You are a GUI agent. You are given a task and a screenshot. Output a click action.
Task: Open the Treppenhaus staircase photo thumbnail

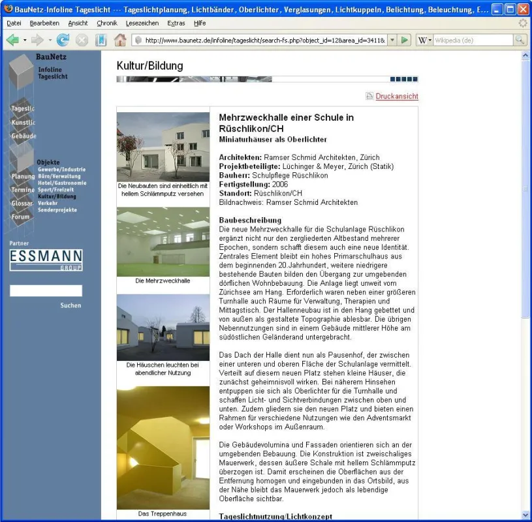163,448
